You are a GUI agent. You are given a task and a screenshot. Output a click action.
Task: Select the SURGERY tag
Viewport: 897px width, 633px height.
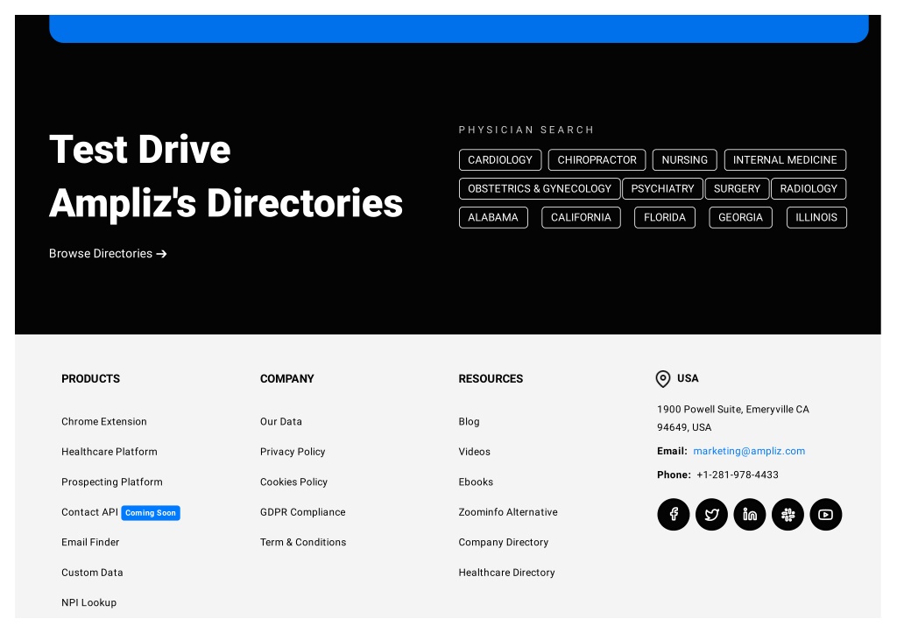tap(737, 189)
